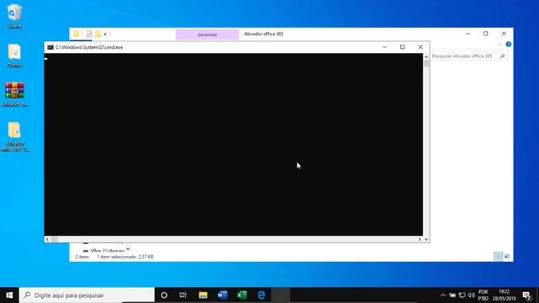This screenshot has width=539, height=303.
Task: Select the Ativador office 365 folder on the desktop
Action: (x=14, y=136)
